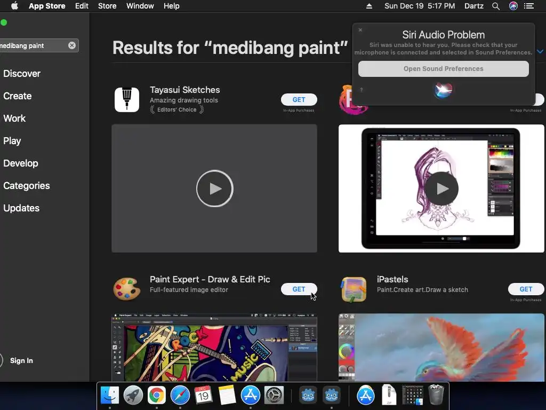Open Spotlight search magnifier
The image size is (546, 410).
click(496, 6)
